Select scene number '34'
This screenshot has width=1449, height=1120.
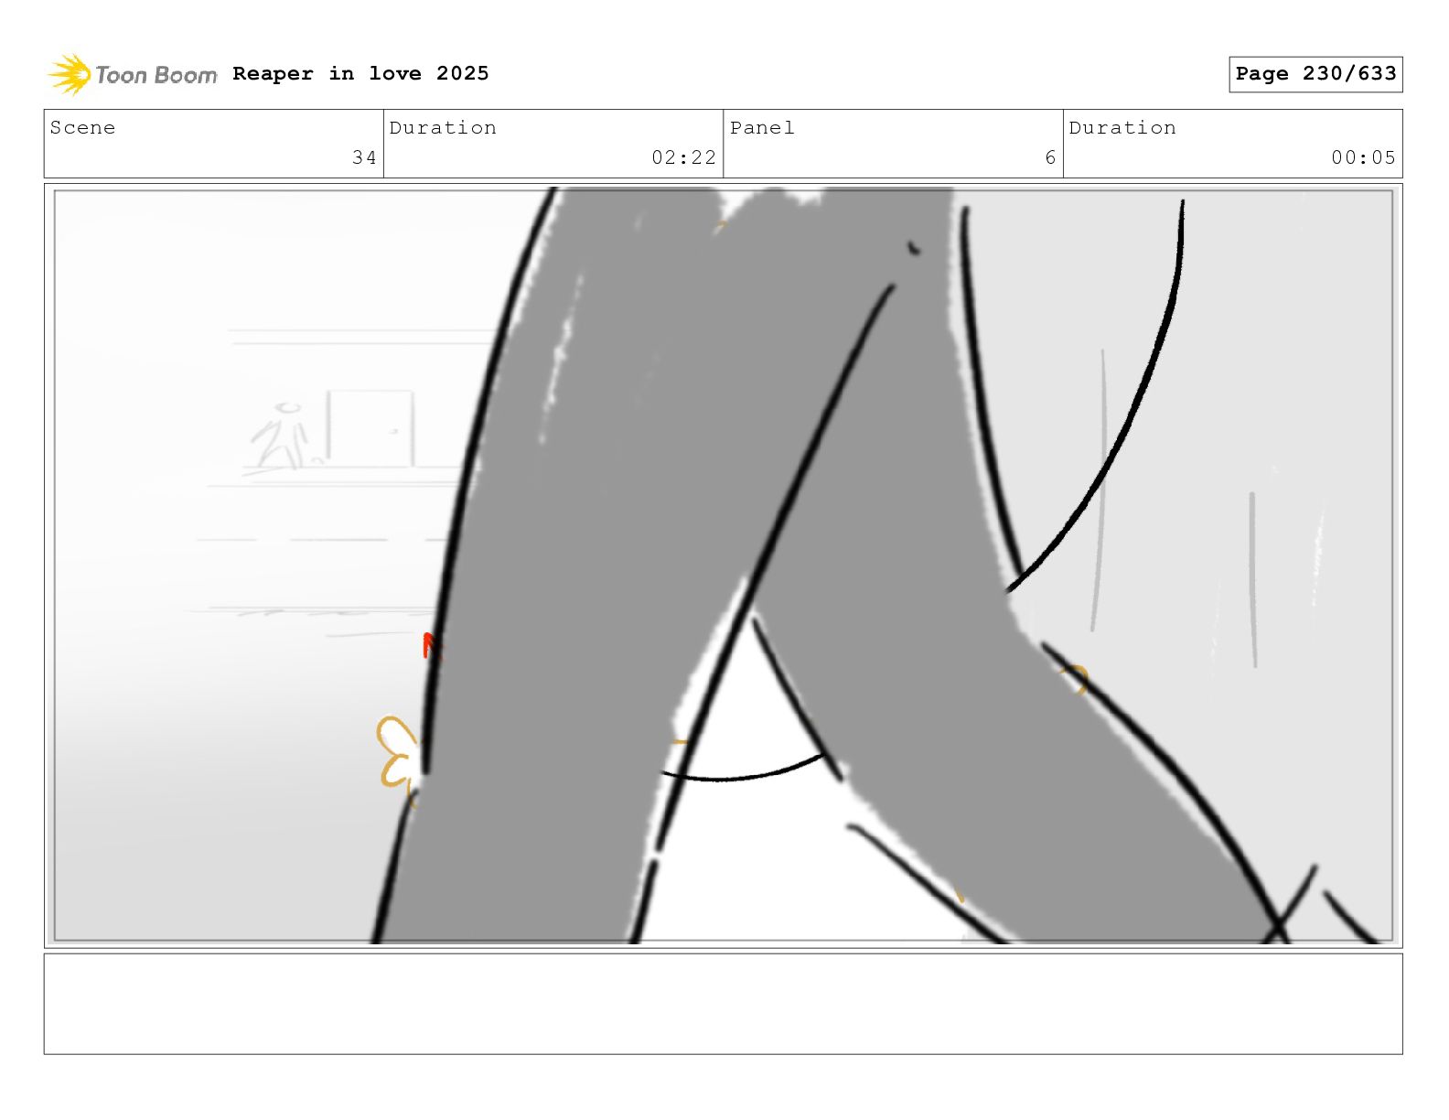click(364, 158)
